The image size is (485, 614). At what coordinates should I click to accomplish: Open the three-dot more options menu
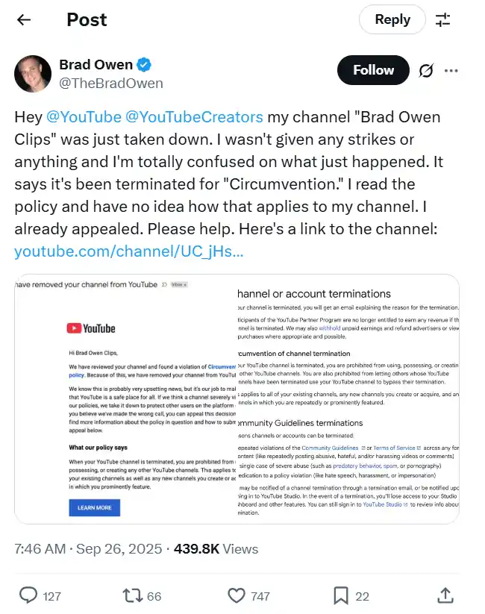(x=451, y=71)
